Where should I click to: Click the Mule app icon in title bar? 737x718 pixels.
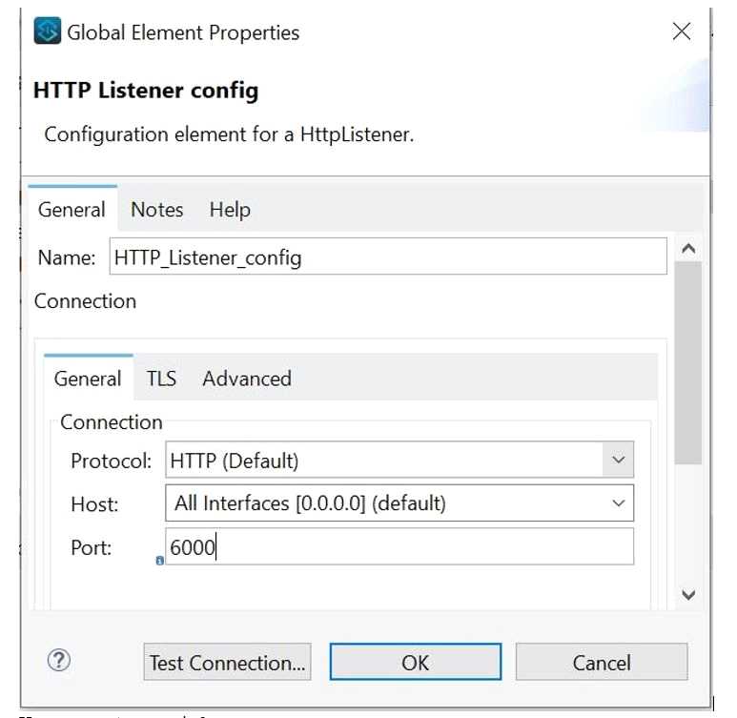tap(47, 31)
